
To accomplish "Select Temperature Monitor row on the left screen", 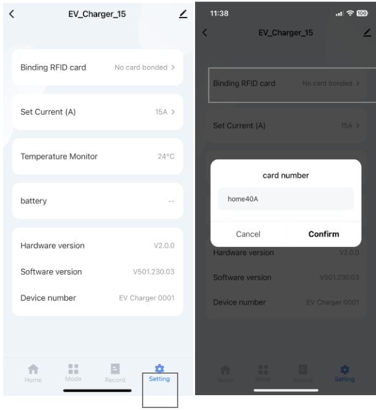I will (98, 156).
